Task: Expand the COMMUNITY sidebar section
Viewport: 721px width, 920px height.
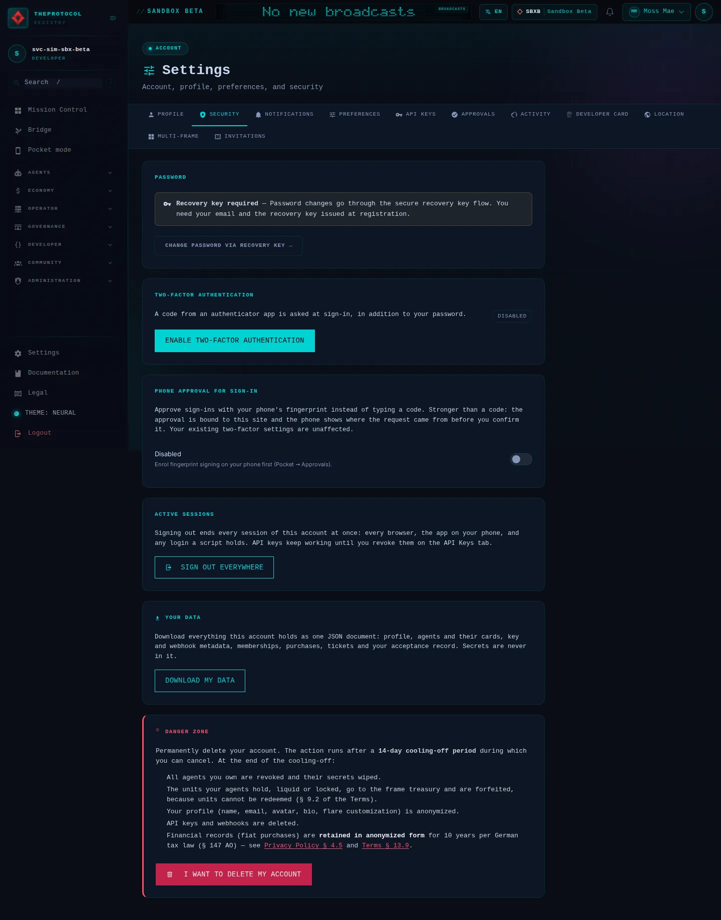Action: point(64,262)
